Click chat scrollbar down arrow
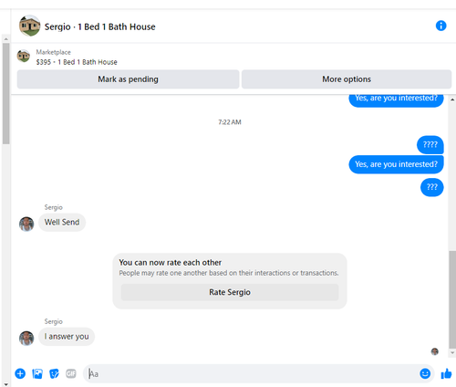 coord(452,353)
